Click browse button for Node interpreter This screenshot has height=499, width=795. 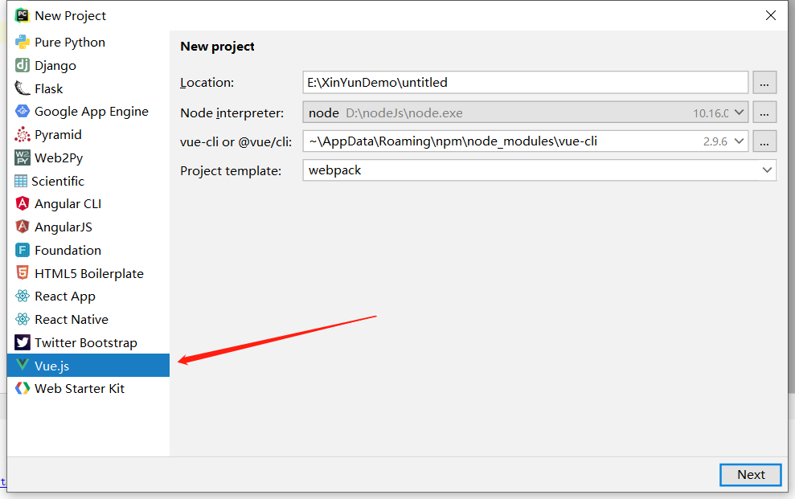tap(764, 112)
